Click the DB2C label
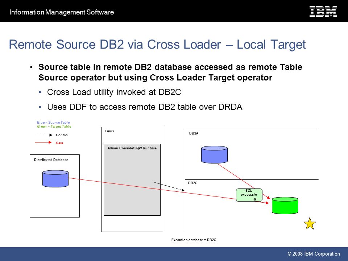 pos(192,183)
